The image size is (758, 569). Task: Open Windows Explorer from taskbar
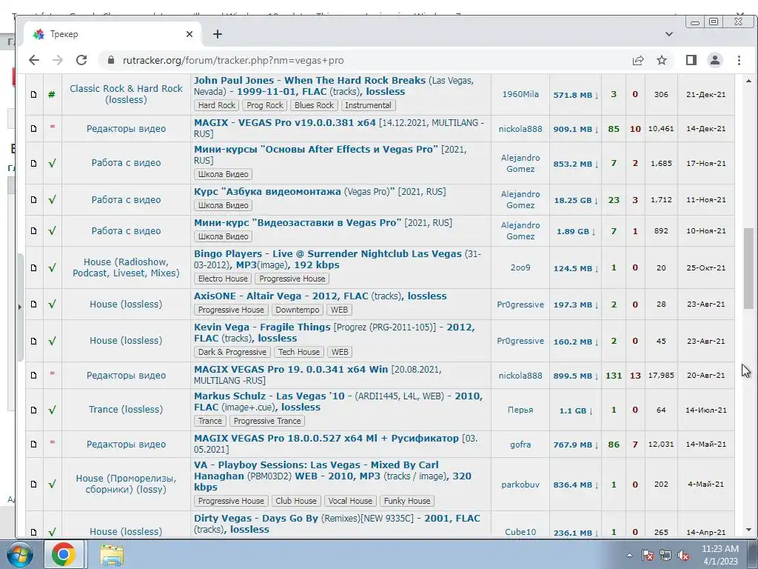pos(112,554)
